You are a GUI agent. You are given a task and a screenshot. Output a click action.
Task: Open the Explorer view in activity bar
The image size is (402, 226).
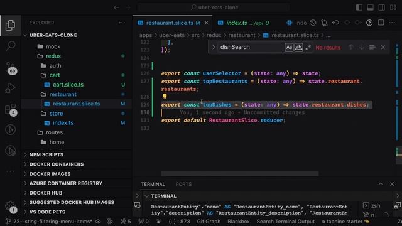click(x=11, y=25)
